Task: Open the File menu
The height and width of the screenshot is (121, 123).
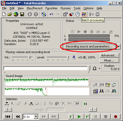Action: pos(4,8)
